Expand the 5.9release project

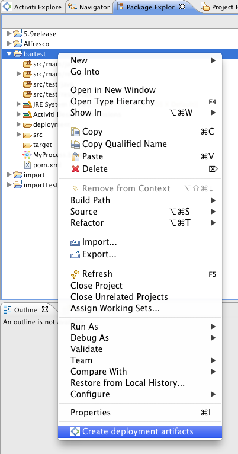pos(9,34)
